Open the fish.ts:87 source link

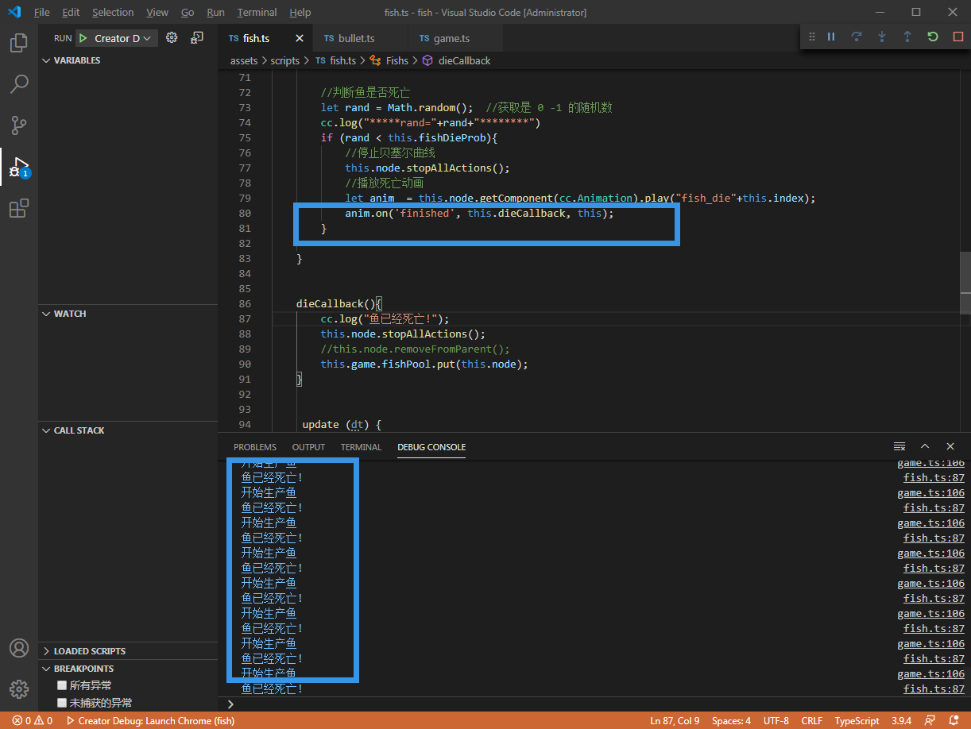click(934, 478)
